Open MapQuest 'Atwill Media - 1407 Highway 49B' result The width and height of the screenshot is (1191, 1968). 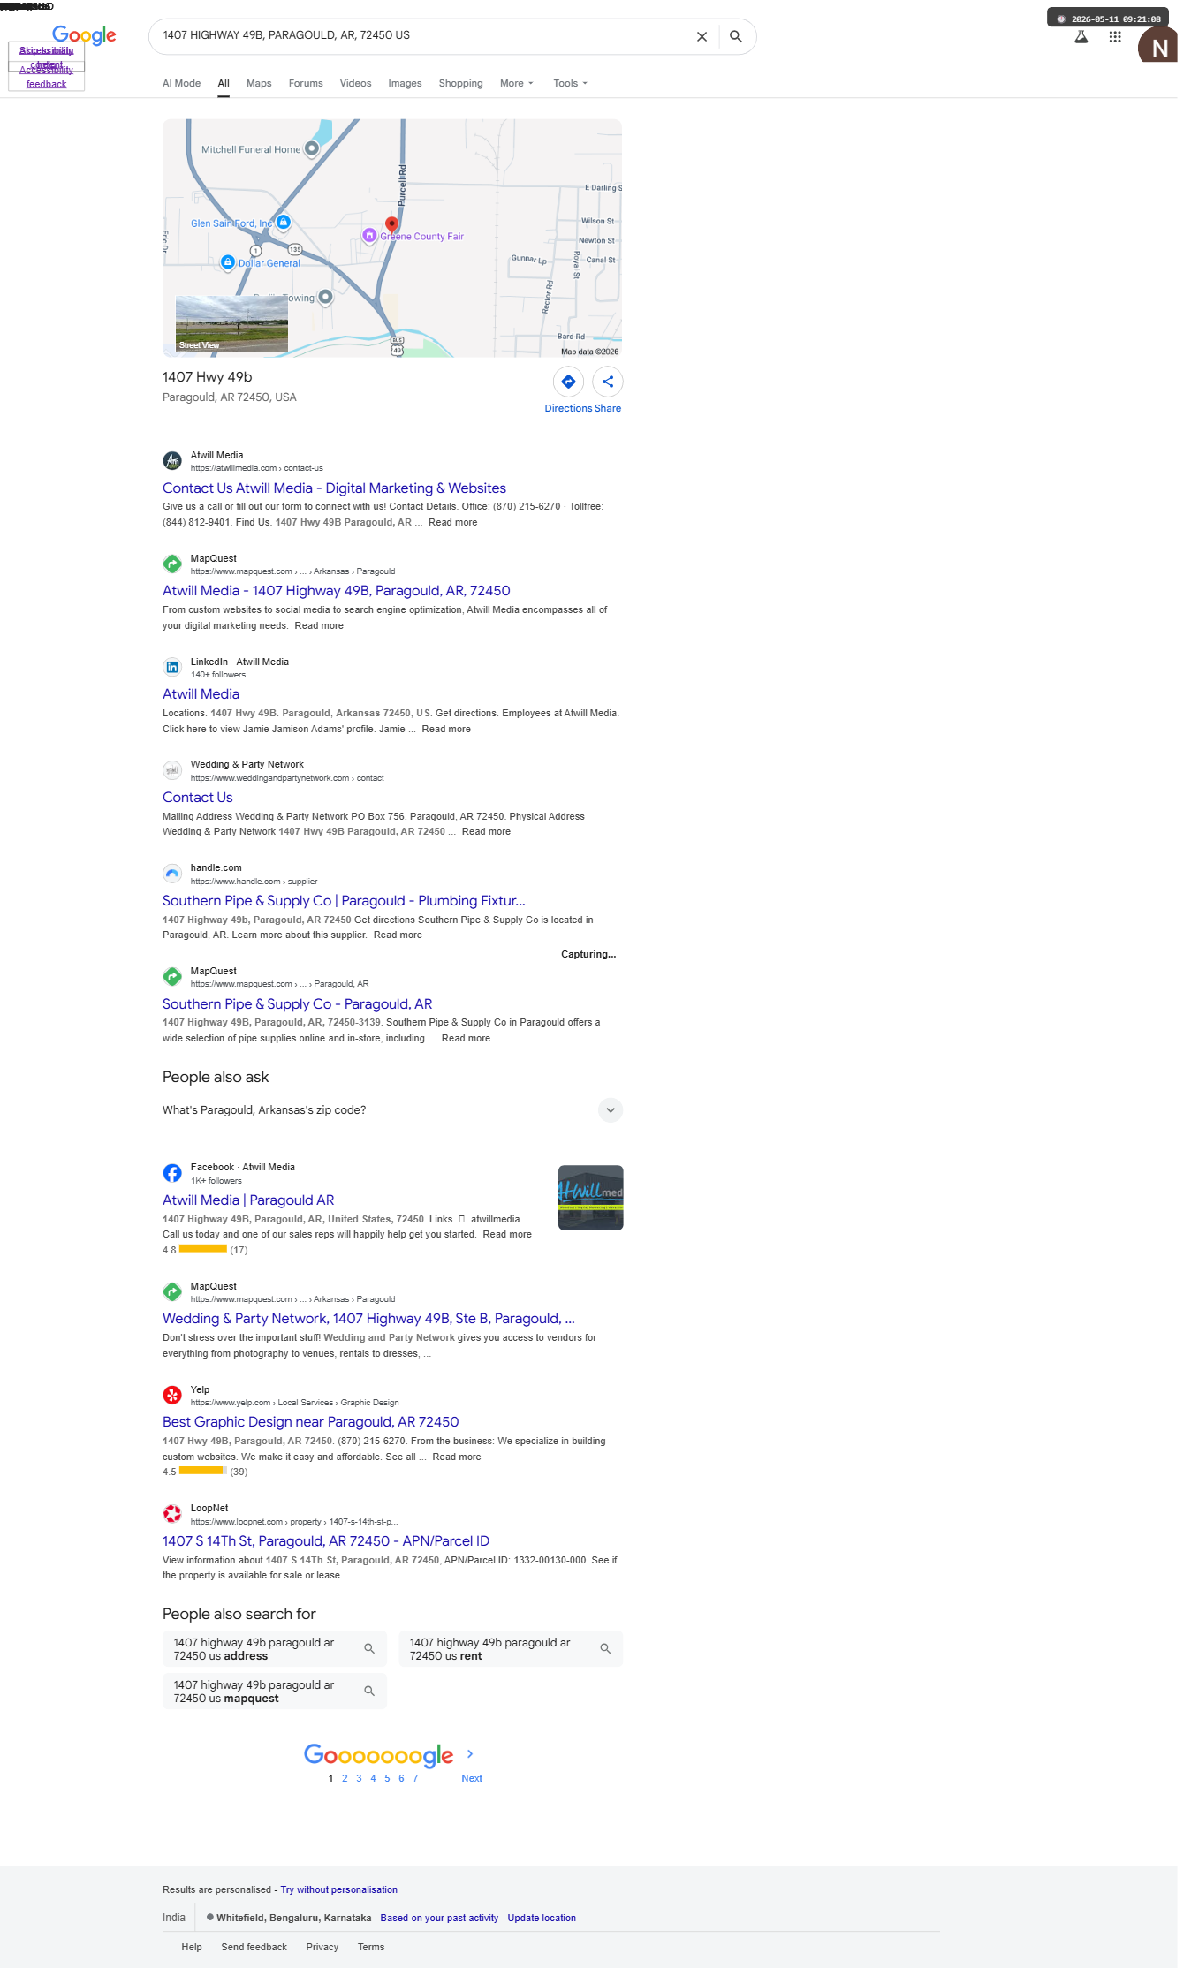coord(337,591)
